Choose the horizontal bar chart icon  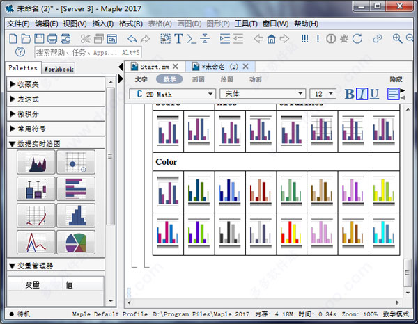click(x=76, y=188)
